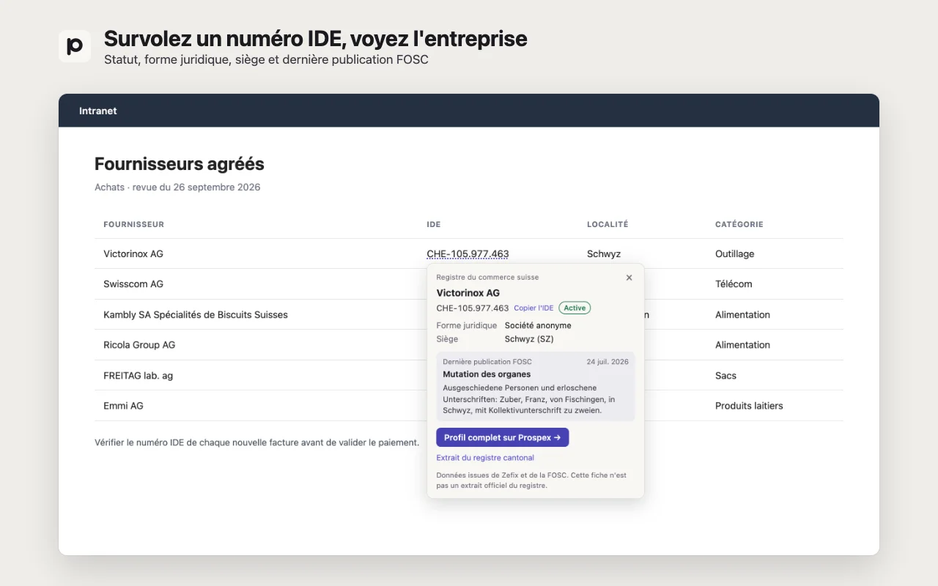Click the FOURNISSEUR column header
938x586 pixels.
[133, 224]
